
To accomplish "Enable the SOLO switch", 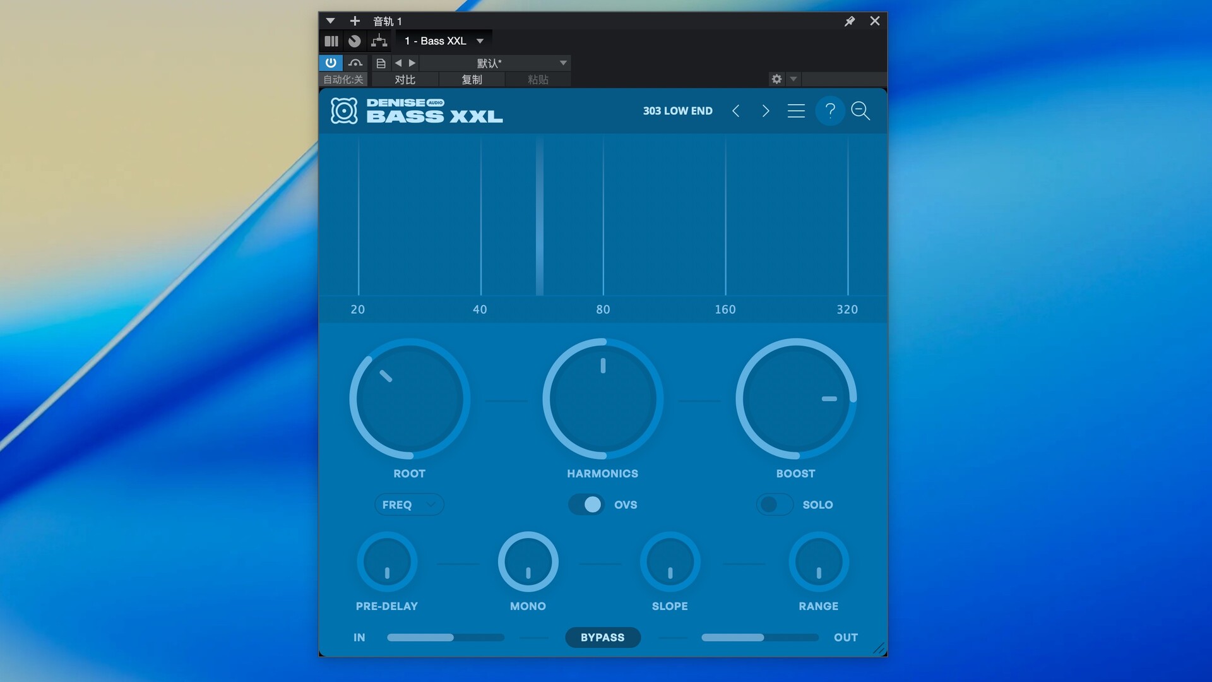I will point(775,505).
